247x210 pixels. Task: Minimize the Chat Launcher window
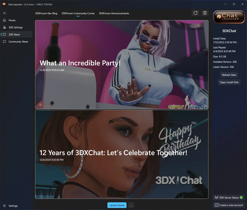[x=225, y=4]
